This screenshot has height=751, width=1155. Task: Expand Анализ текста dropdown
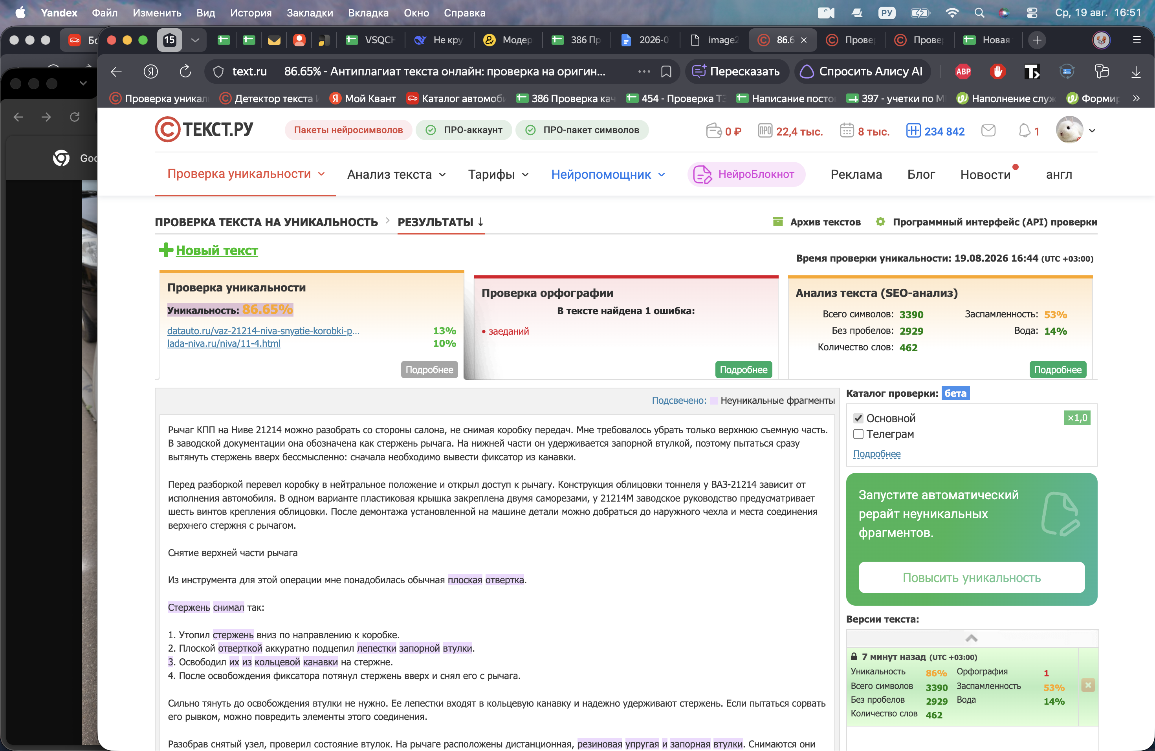pos(396,174)
